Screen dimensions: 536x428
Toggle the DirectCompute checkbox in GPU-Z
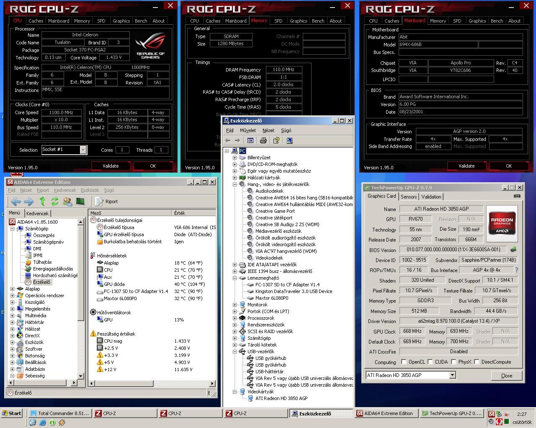tap(477, 362)
